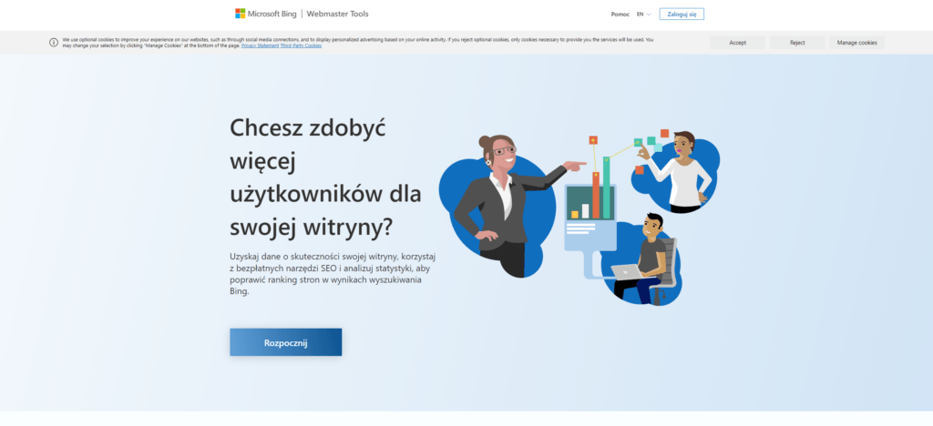Open the Webmaster Tools home link
This screenshot has height=426, width=933.
tap(337, 14)
